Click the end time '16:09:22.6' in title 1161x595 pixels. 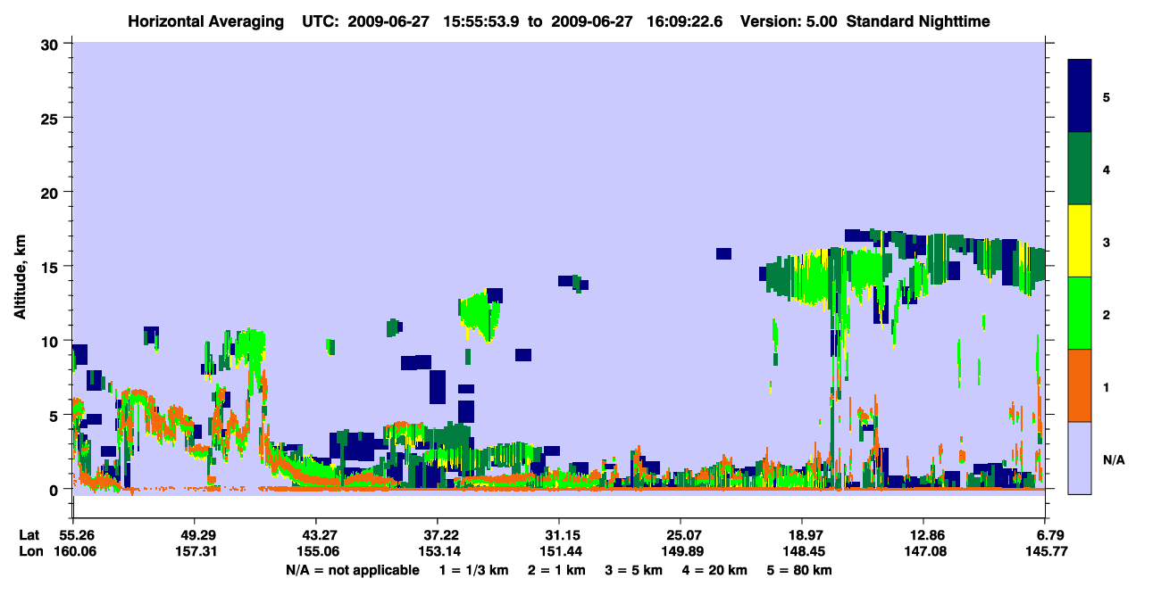tap(684, 21)
